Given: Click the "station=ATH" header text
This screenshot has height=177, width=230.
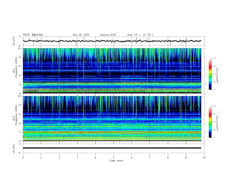Looking at the screenshot, I should [108, 35].
